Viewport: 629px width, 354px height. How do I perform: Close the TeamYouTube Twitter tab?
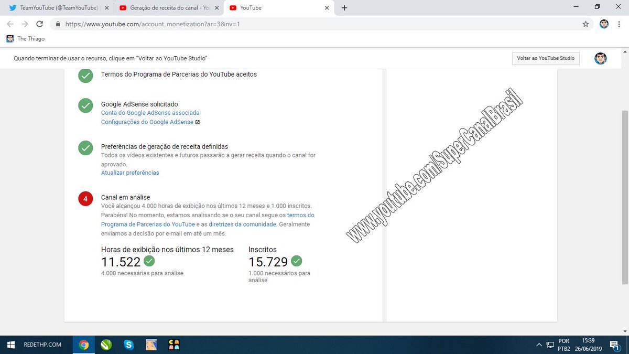tap(107, 8)
